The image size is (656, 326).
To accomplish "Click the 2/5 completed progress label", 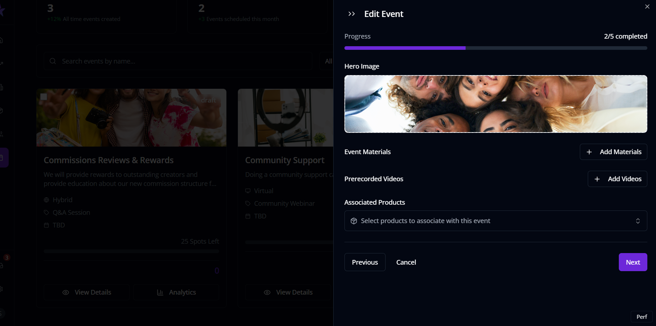I will 625,36.
